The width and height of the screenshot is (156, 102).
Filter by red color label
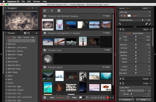coord(108,98)
